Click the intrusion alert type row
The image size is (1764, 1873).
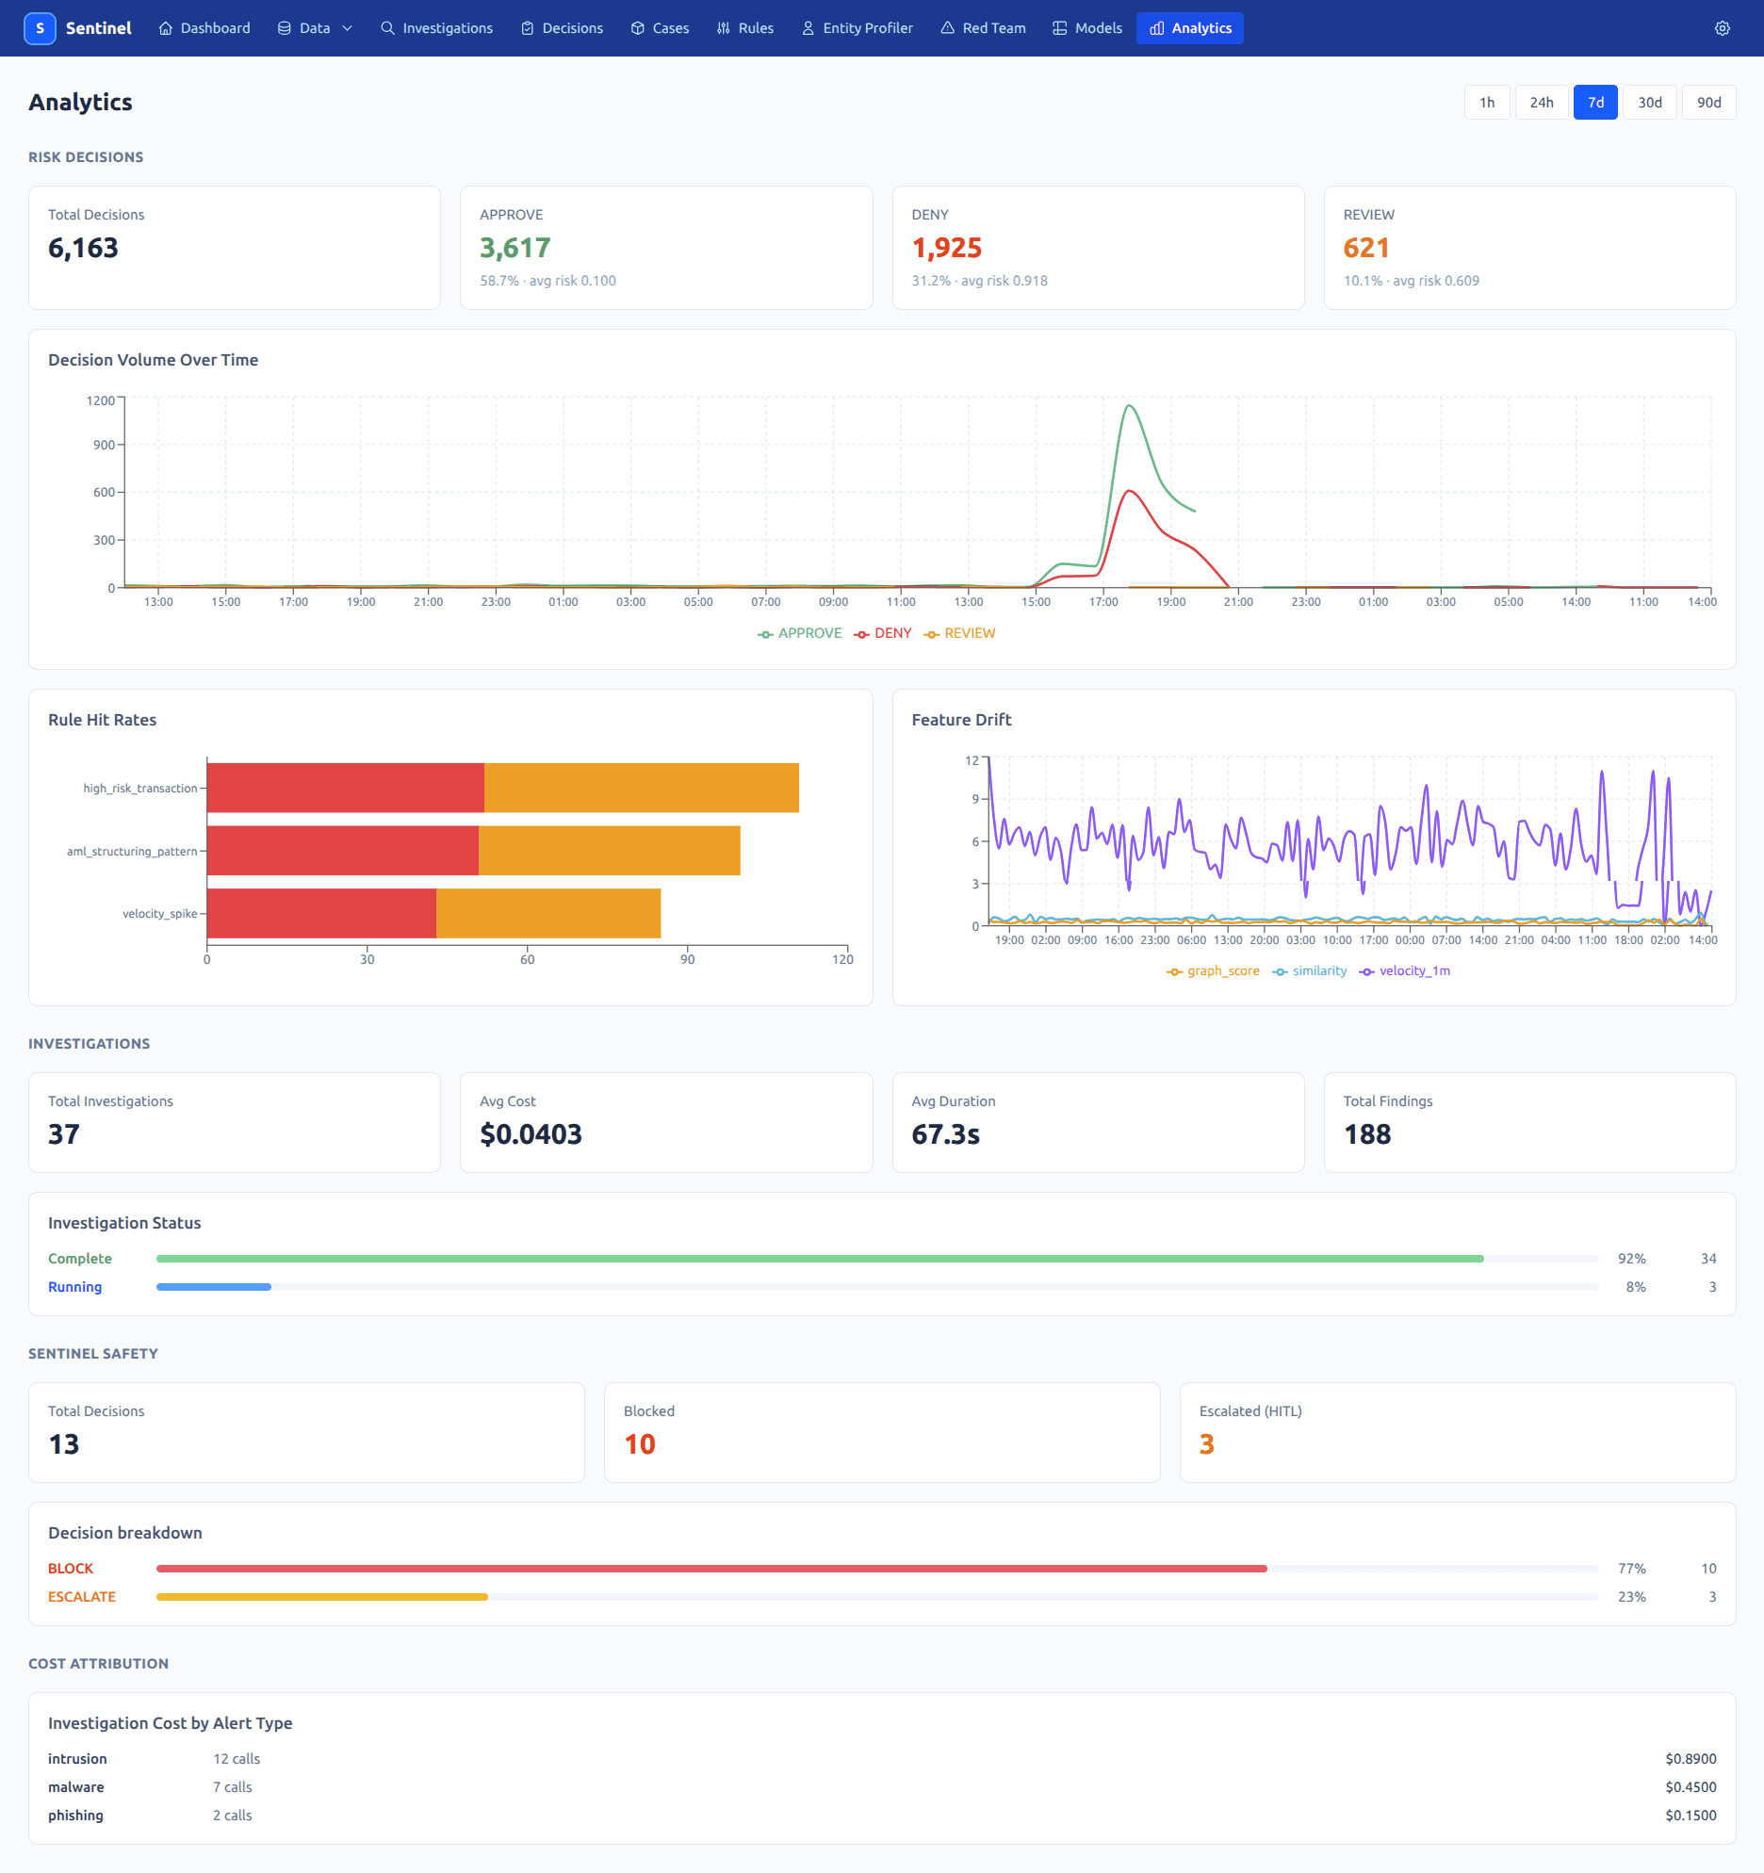coord(882,1759)
